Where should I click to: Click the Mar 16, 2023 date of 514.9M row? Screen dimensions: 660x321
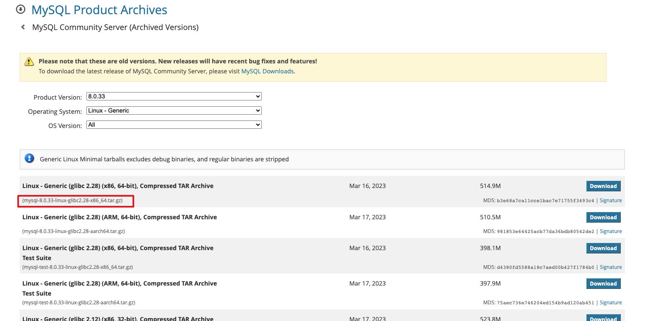coord(367,186)
